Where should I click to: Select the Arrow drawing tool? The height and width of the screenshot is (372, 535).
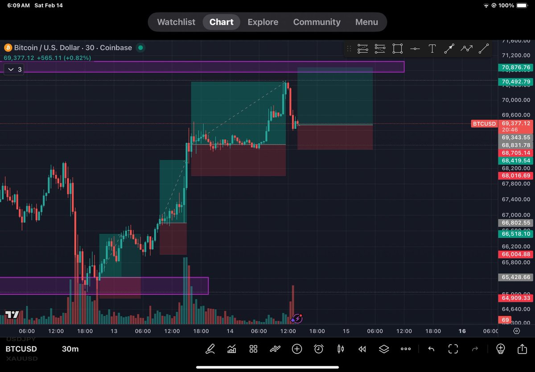[x=449, y=48]
